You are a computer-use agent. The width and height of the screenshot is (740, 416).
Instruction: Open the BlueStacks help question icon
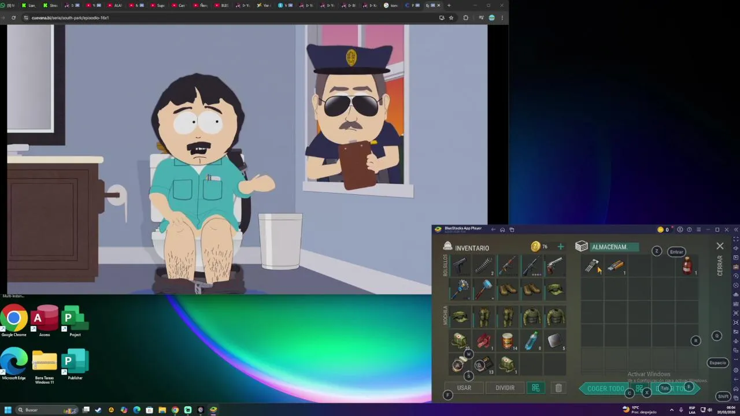coord(689,229)
